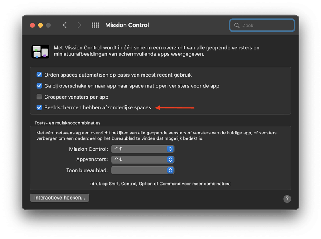
Task: Click the 'Met één toetsaanslag' explanation text
Action: click(156, 136)
